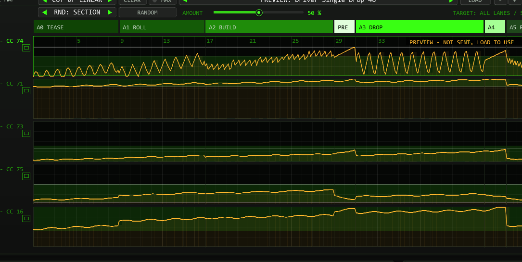Open the RND: SECTION mode selector
Image resolution: width=522 pixels, height=262 pixels.
[77, 12]
